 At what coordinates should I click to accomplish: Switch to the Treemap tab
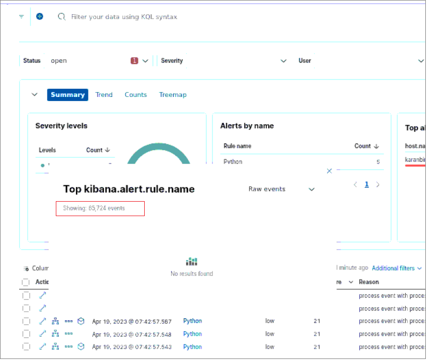point(173,94)
